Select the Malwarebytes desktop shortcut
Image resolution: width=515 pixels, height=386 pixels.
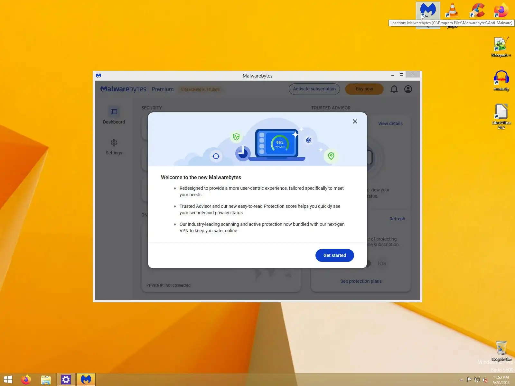428,14
